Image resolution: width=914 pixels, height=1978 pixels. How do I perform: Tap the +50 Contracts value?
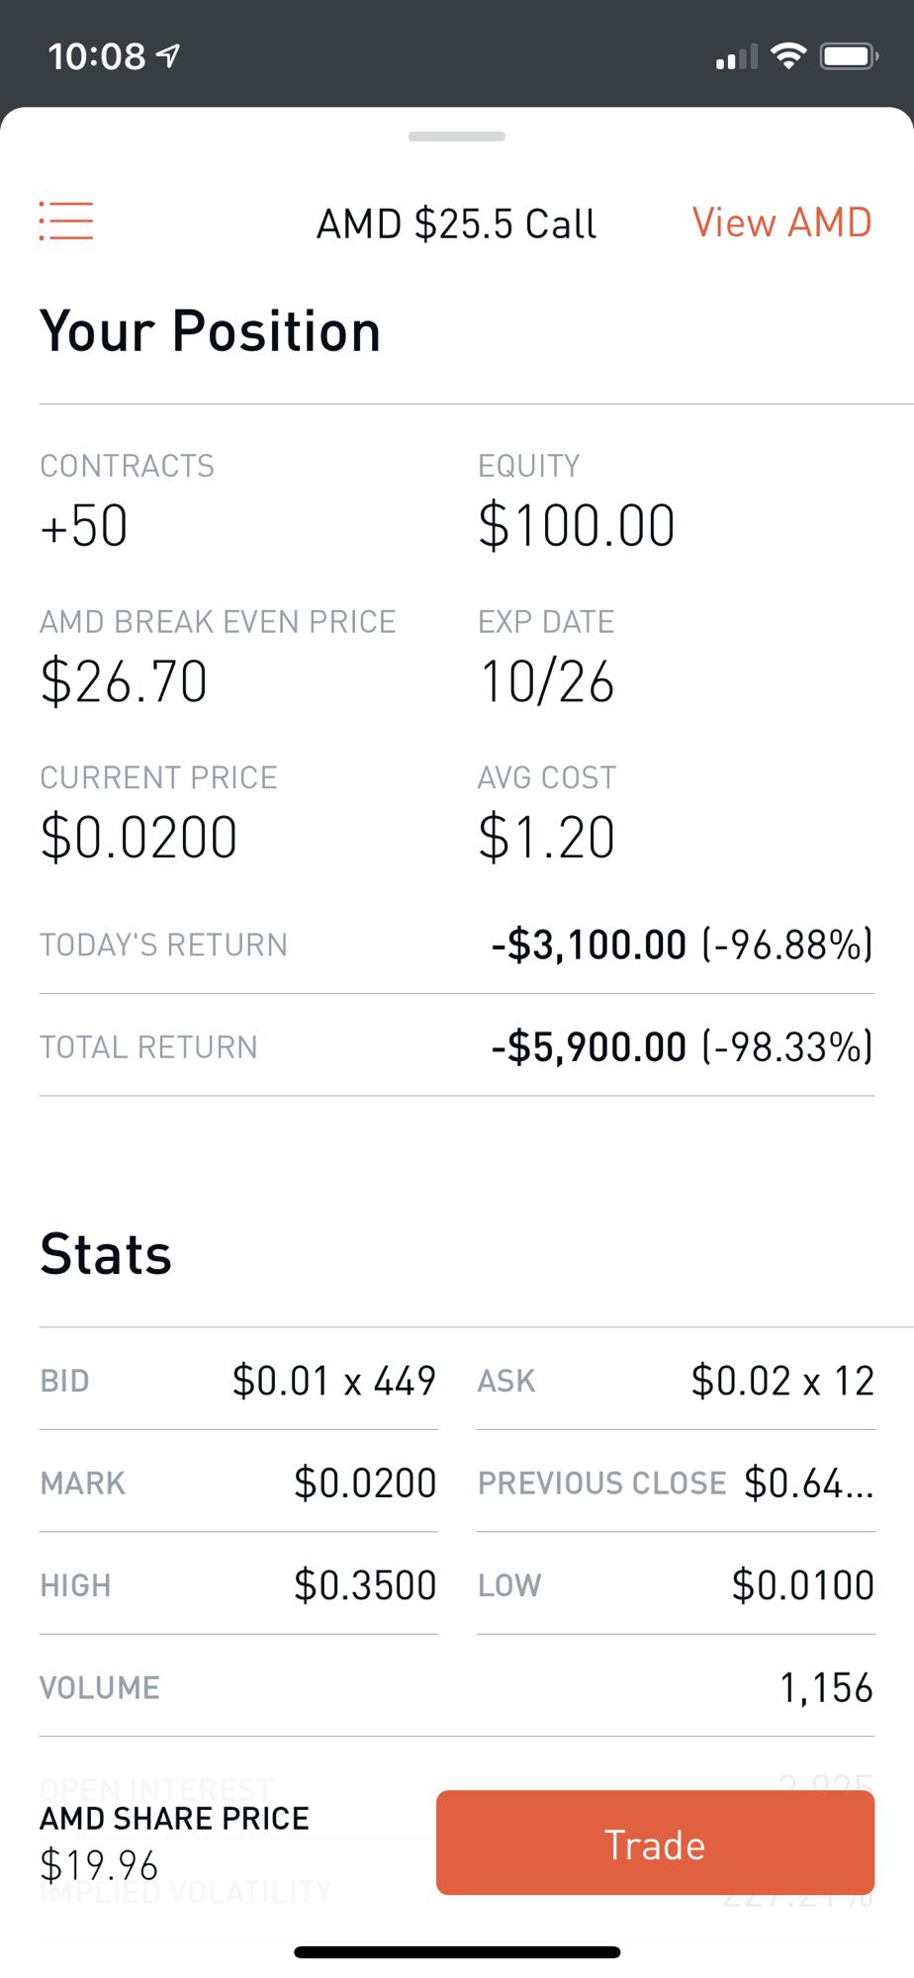click(x=84, y=525)
